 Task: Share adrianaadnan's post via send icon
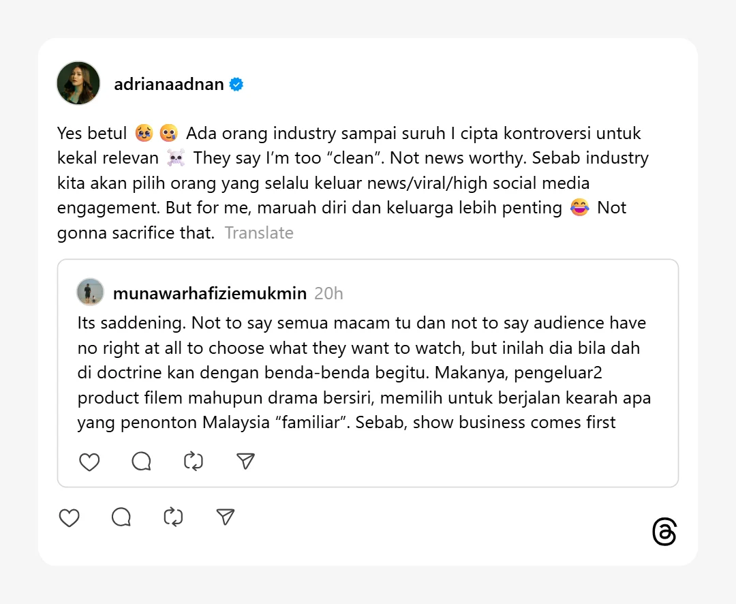coord(226,517)
